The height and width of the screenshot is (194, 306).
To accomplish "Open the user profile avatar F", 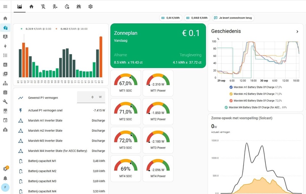I will (5, 188).
